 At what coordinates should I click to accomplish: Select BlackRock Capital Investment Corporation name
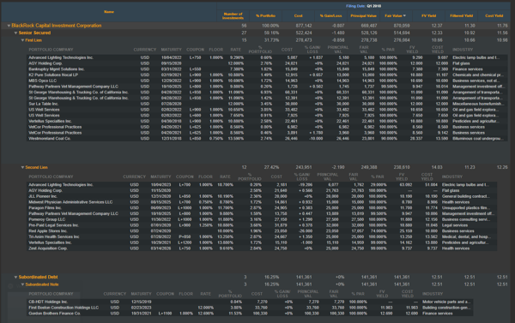(57, 26)
